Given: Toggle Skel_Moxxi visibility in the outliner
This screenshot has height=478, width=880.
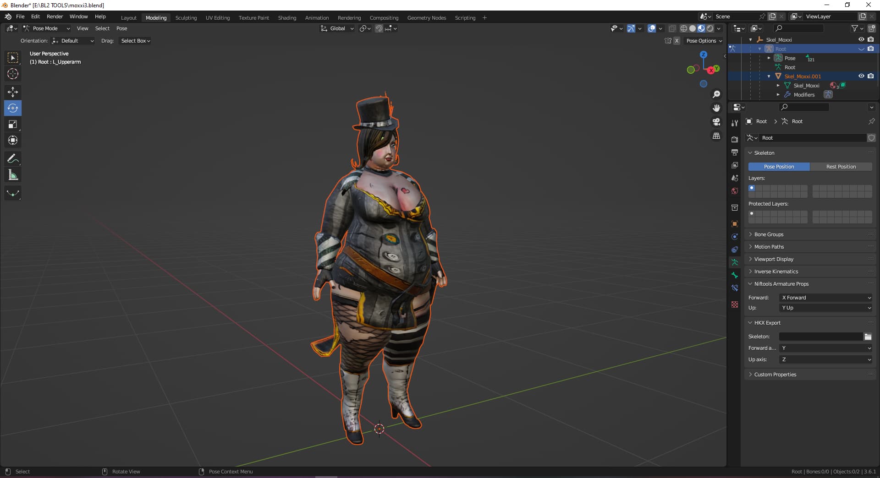Looking at the screenshot, I should [861, 39].
